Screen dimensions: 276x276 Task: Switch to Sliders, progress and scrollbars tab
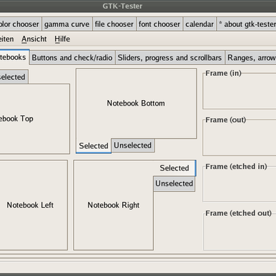click(x=170, y=57)
